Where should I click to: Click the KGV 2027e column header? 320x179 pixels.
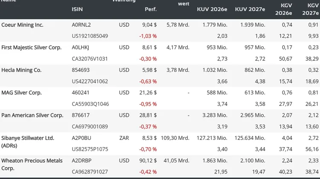tap(310, 9)
